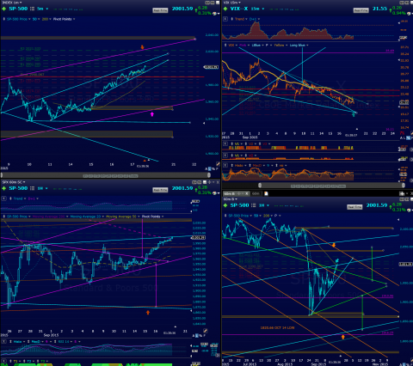The width and height of the screenshot is (413, 366).
Task: Open the list icon next to SP-500 in top-left chart
Action: [x=32, y=9]
